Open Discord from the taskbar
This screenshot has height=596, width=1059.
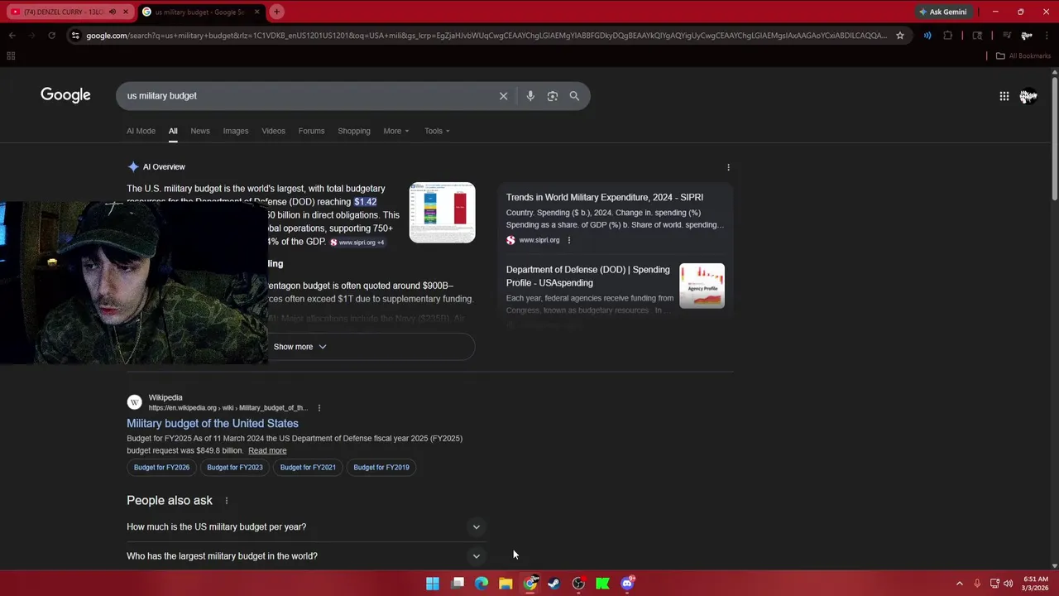627,584
